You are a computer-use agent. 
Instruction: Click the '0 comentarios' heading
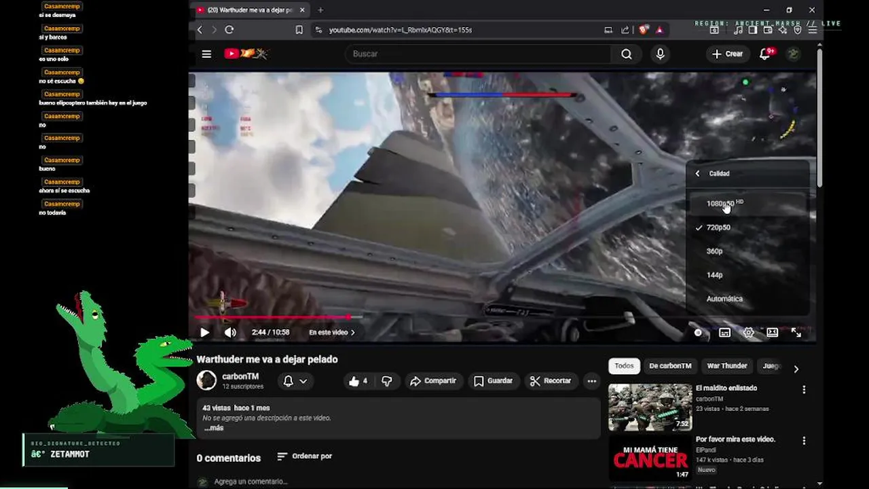pyautogui.click(x=229, y=458)
